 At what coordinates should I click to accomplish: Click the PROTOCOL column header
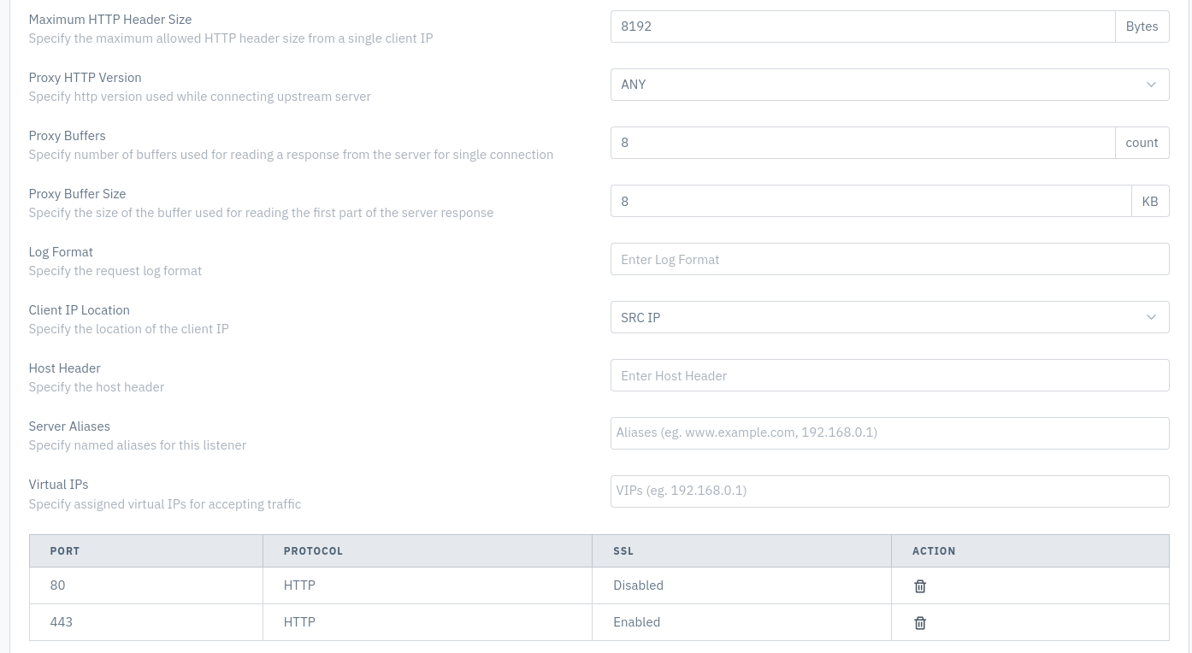click(x=428, y=551)
